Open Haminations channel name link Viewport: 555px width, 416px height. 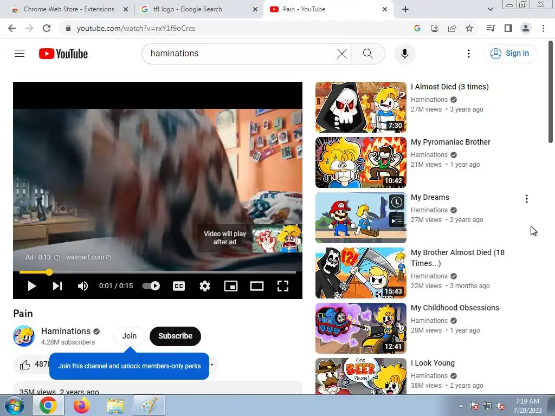[66, 331]
